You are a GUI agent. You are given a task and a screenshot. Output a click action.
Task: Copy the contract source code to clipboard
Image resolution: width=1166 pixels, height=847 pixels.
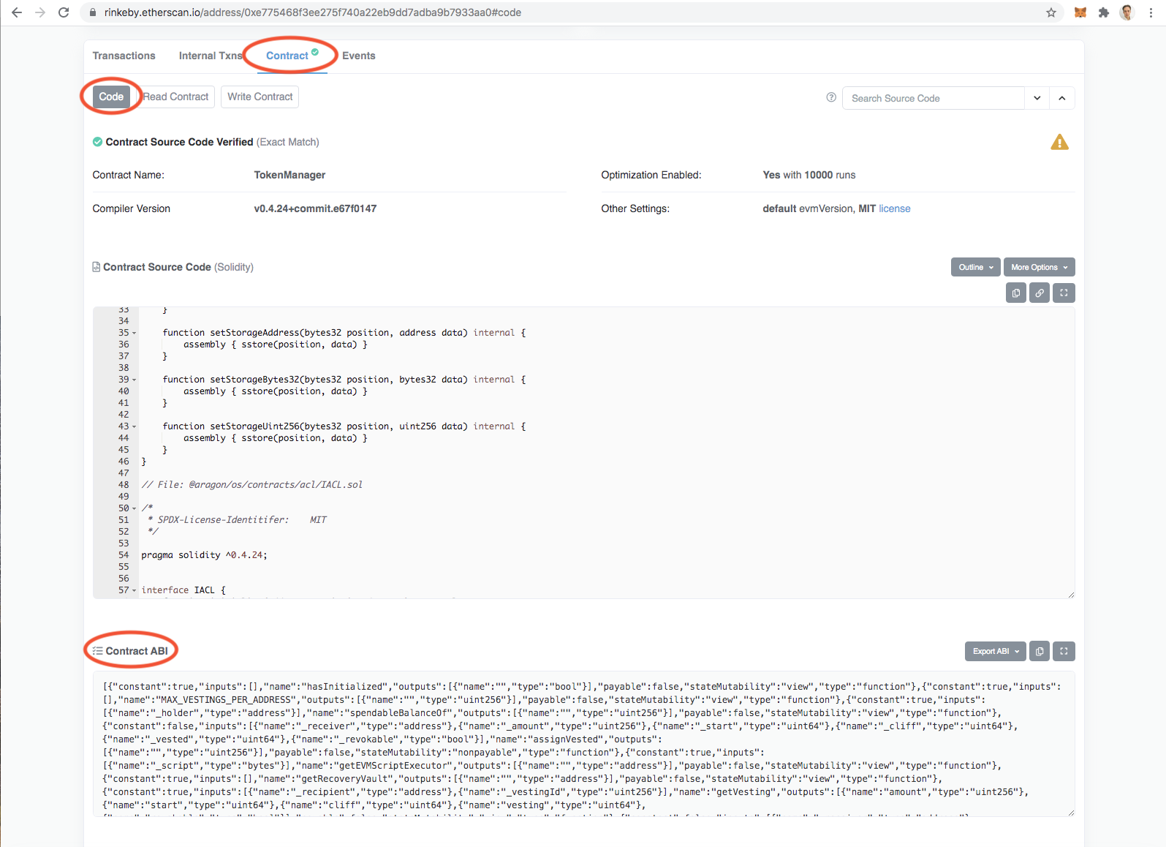point(1016,293)
